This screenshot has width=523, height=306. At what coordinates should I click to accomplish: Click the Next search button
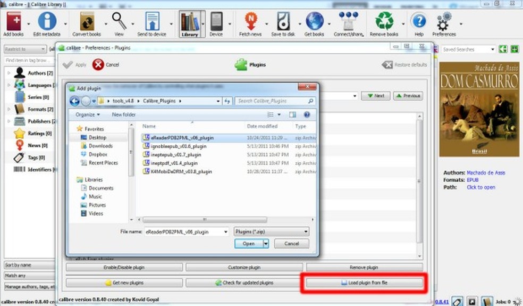coord(376,96)
